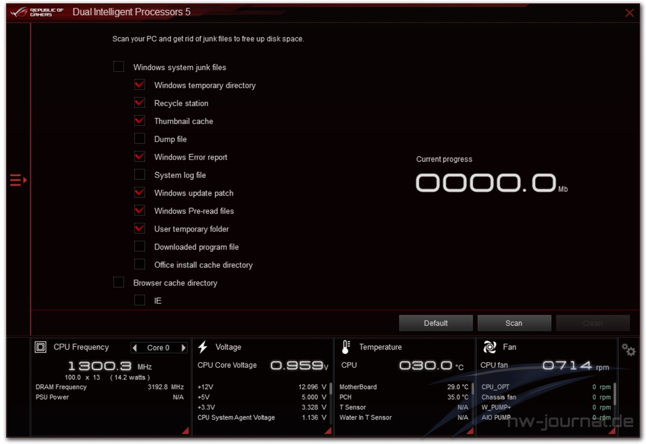Screen dimensions: 646x444
Task: Click the W_PUMP+ fan row
Action: (x=546, y=407)
